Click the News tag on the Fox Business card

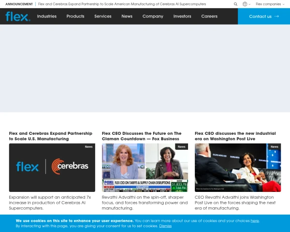pyautogui.click(x=181, y=147)
